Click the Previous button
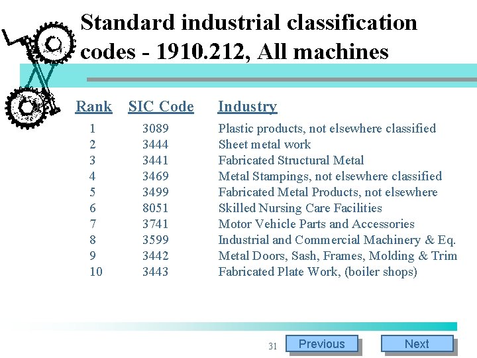Viewport: 477px width, 358px height. click(322, 343)
